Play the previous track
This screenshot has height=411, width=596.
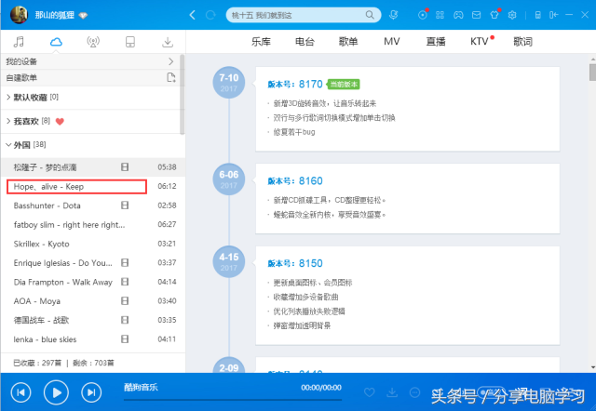(20, 392)
